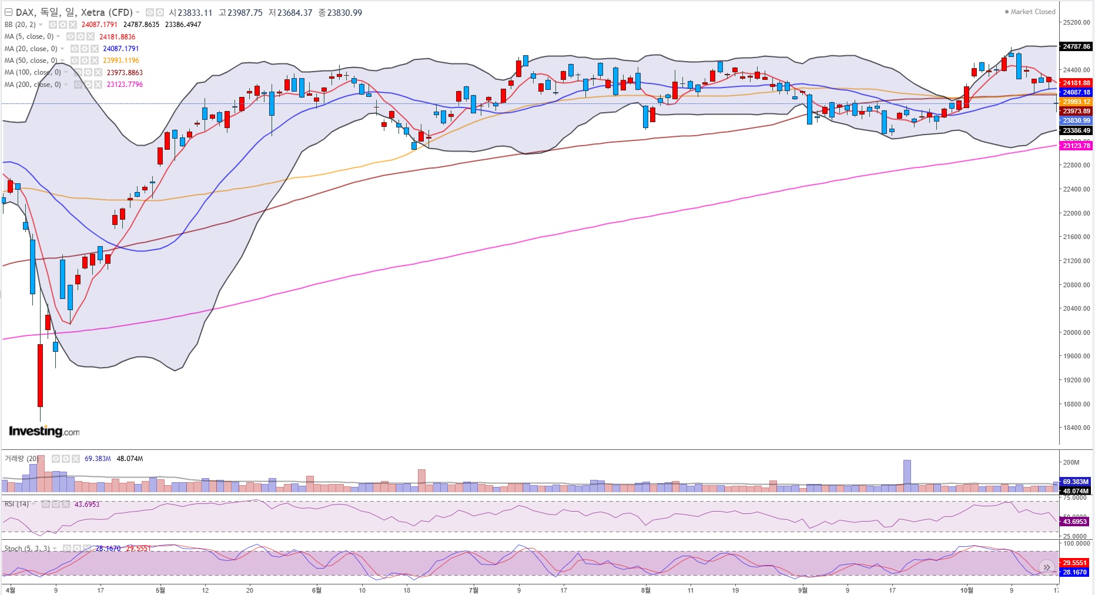This screenshot has width=1095, height=595.
Task: Expand the MA (20, close, 0) dropdown arrow
Action: click(x=62, y=49)
